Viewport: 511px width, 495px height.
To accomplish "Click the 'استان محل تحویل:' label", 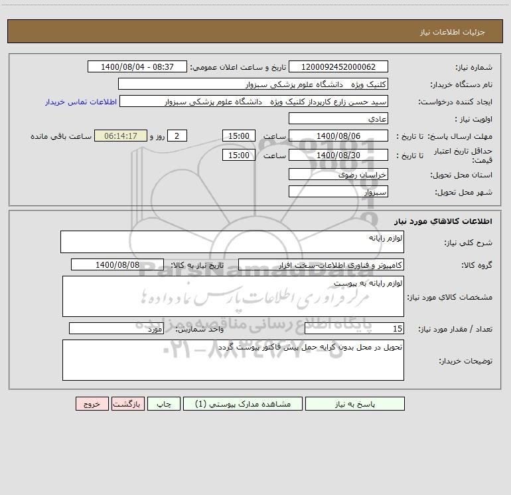I will pyautogui.click(x=461, y=175).
